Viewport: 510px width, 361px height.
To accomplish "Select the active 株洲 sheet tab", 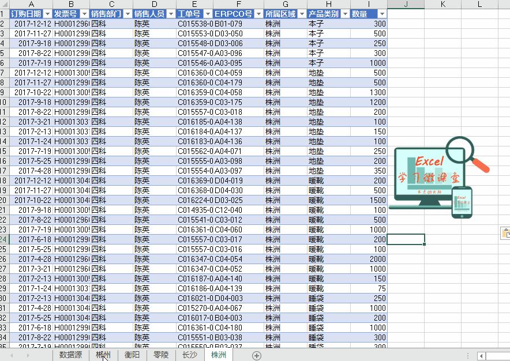I will point(218,355).
